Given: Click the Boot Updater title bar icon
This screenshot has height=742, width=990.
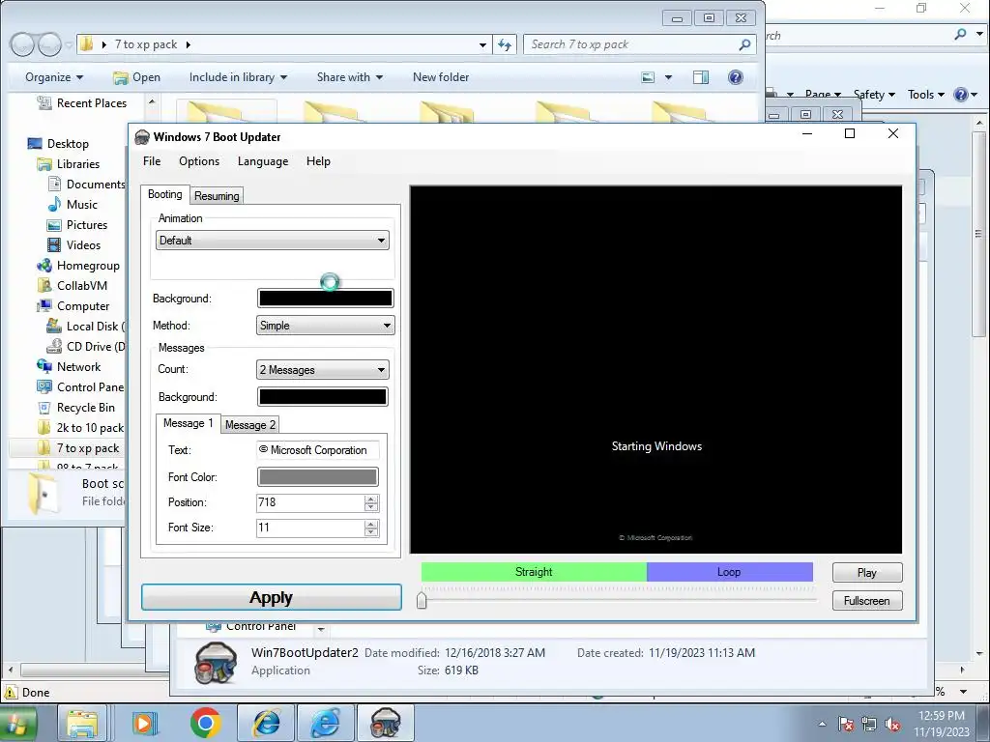Looking at the screenshot, I should click(x=142, y=137).
